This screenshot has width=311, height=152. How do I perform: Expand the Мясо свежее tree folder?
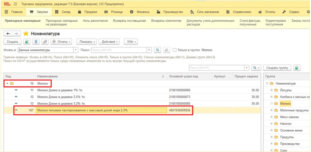pyautogui.click(x=272, y=117)
